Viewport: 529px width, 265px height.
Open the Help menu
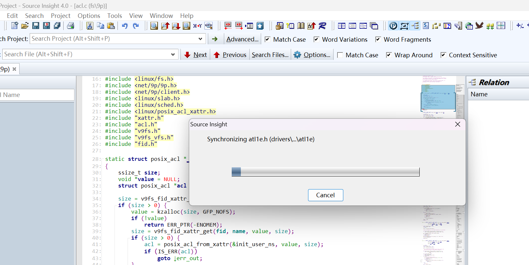[x=187, y=16]
